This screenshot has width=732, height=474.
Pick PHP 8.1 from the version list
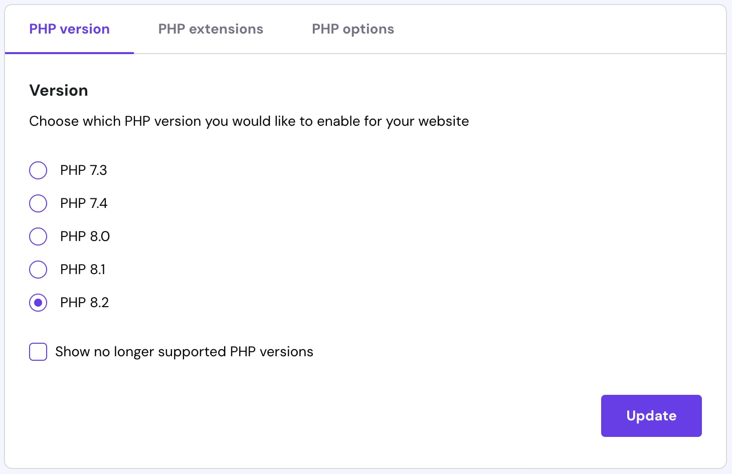tap(38, 269)
